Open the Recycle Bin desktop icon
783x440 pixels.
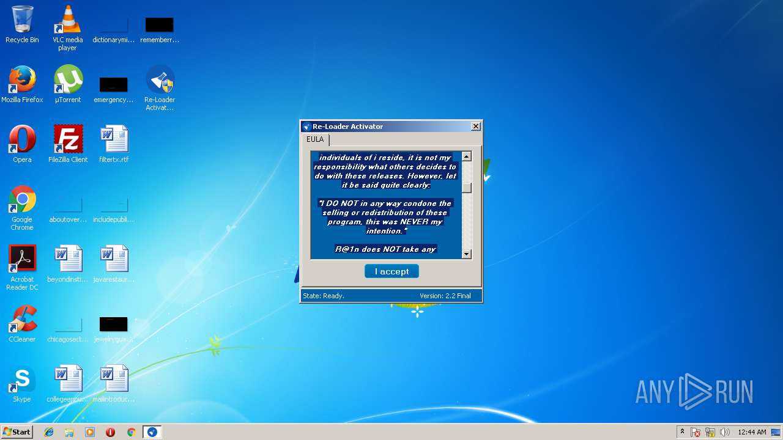(x=22, y=24)
